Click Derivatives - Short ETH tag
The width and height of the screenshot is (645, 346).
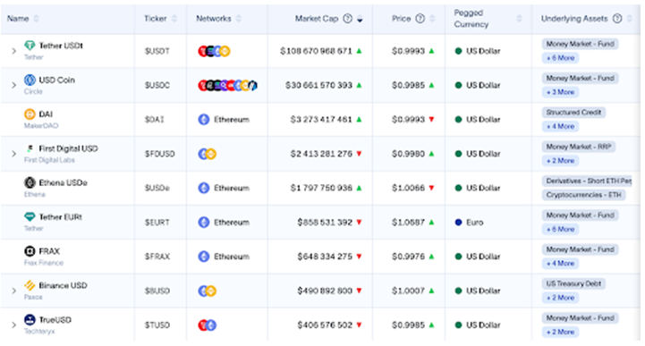tap(587, 181)
